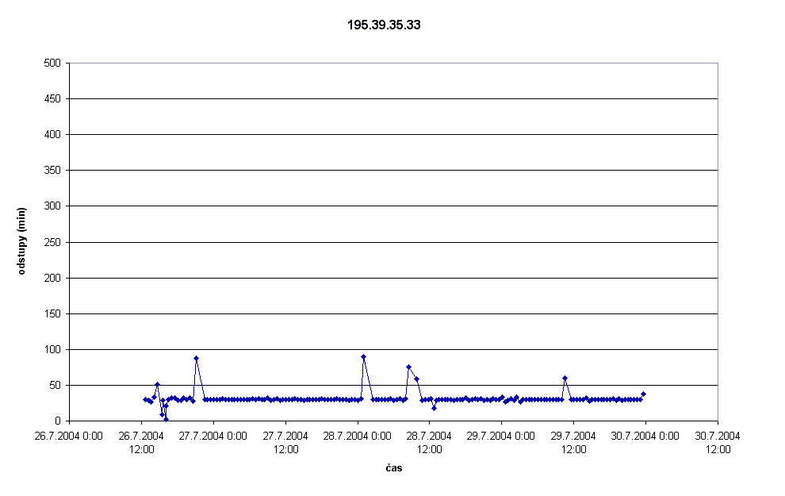Select the peak data point near 90 after 28.7.2004 0:00

click(x=363, y=356)
